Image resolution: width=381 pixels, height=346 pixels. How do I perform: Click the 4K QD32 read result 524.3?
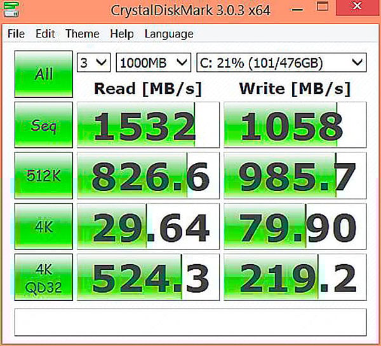(x=148, y=277)
